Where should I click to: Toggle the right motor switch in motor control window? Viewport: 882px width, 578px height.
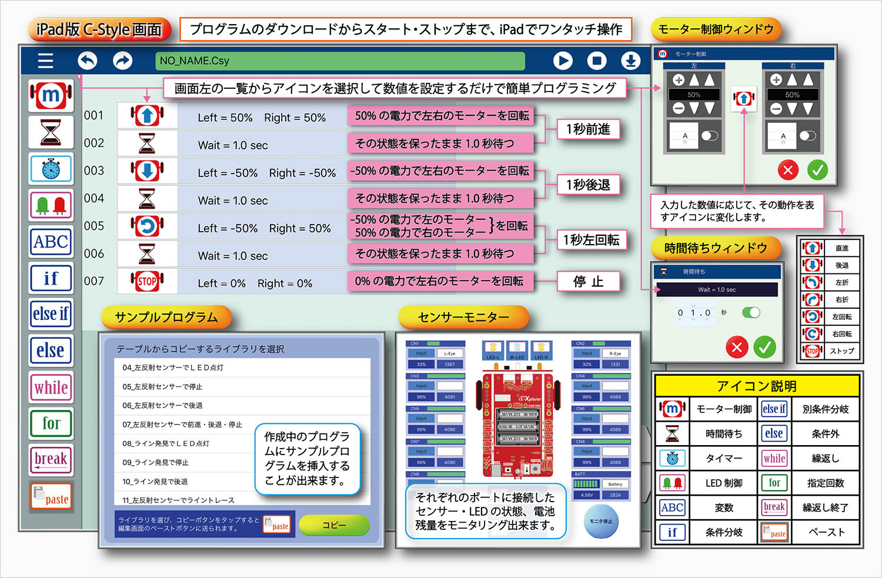click(x=807, y=136)
